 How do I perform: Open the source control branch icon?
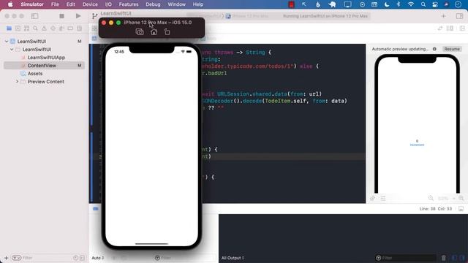(94, 16)
